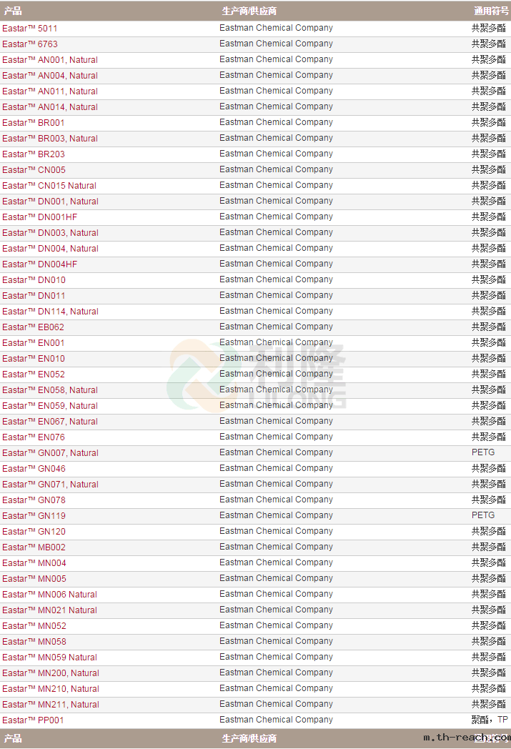This screenshot has height=749, width=511.
Task: Open Eastar™ BR203 product details
Action: click(34, 154)
